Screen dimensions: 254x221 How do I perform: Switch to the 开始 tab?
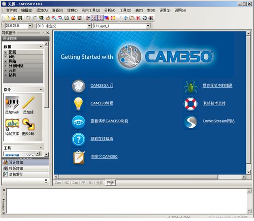tap(110, 182)
